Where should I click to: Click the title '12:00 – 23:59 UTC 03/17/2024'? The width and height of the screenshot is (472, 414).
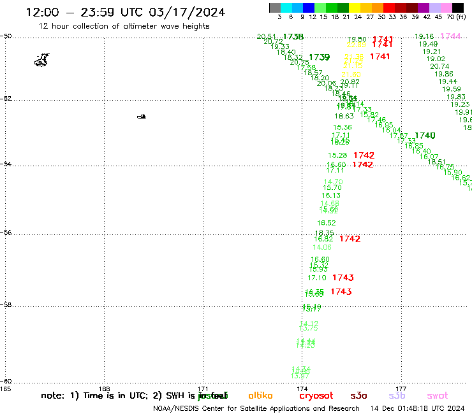[x=126, y=12]
